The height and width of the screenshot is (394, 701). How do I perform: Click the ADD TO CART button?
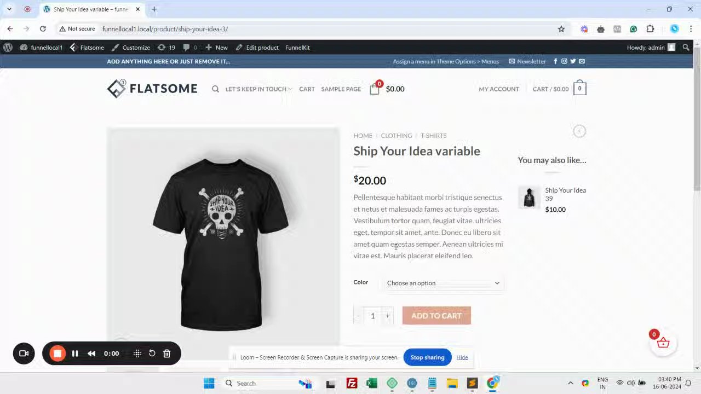(436, 316)
